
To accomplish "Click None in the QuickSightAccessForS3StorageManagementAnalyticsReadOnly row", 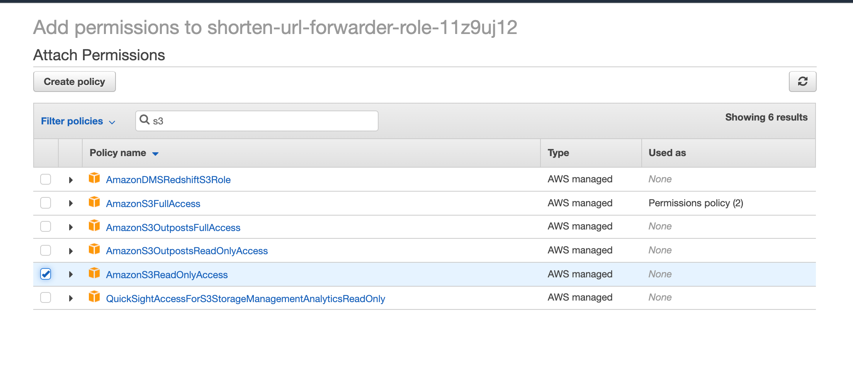I will pyautogui.click(x=660, y=297).
